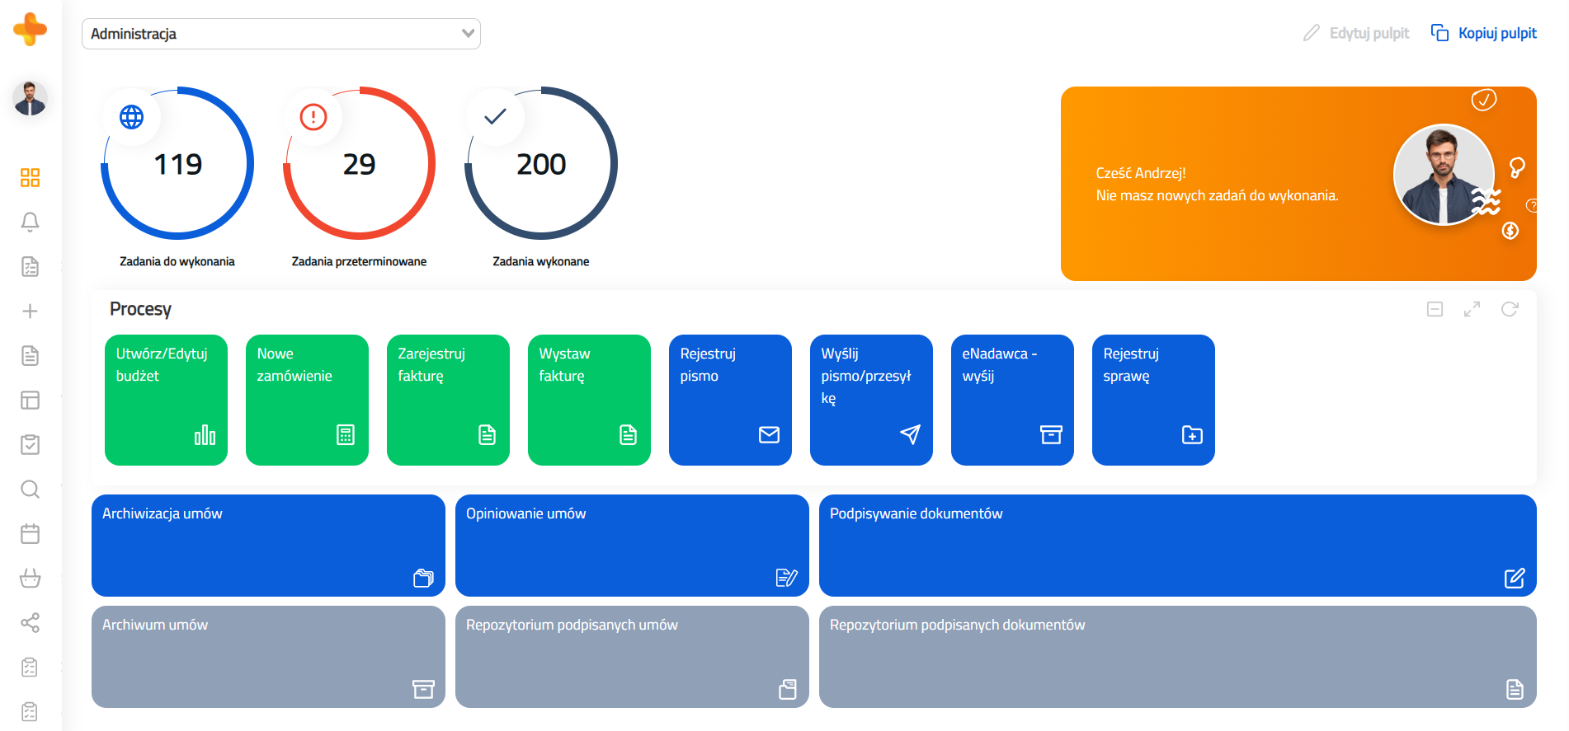Open the Archiwizacja umów tile

(268, 545)
